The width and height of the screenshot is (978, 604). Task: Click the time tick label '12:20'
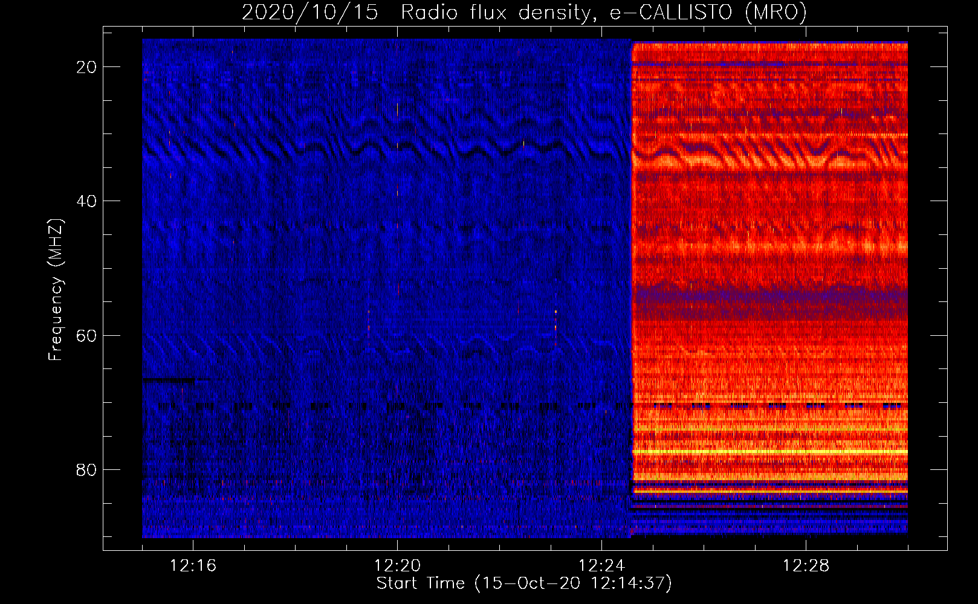pyautogui.click(x=397, y=565)
